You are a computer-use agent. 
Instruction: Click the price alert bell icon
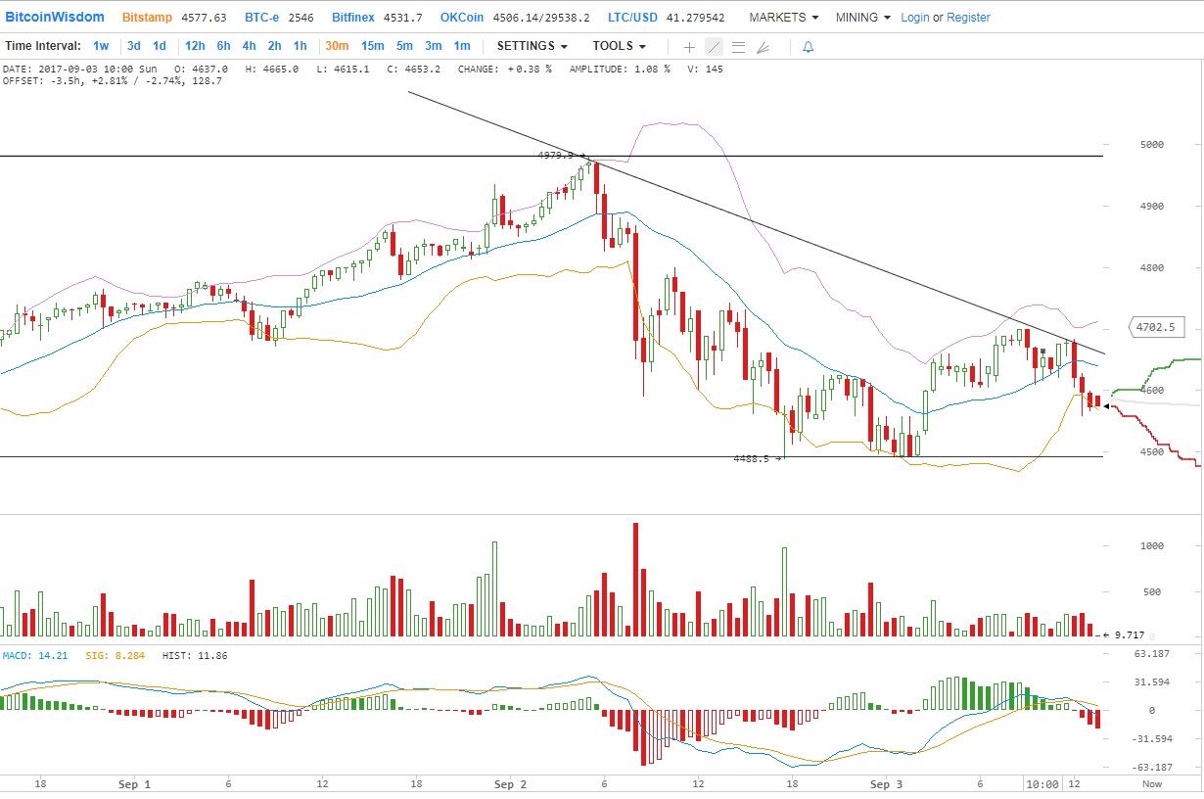(808, 46)
